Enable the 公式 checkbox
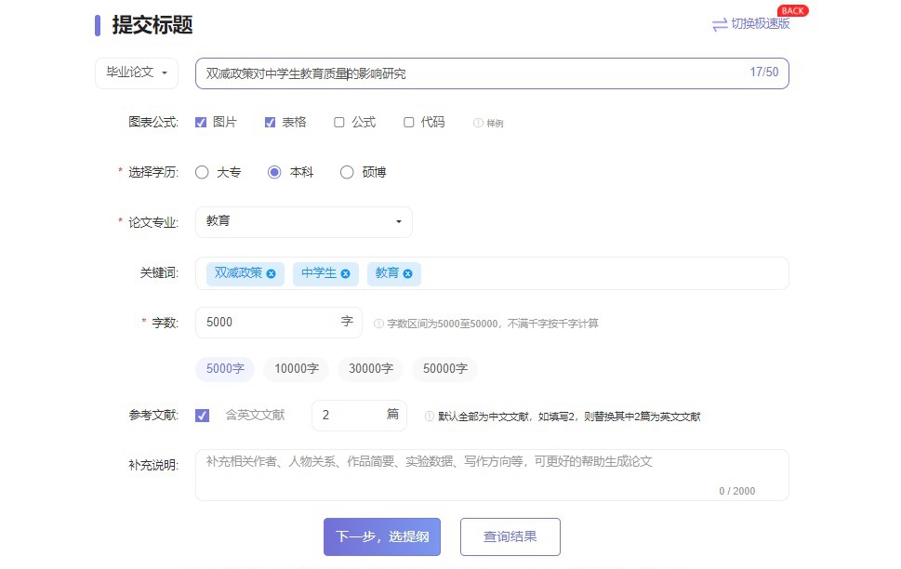The width and height of the screenshot is (901, 569). point(339,122)
